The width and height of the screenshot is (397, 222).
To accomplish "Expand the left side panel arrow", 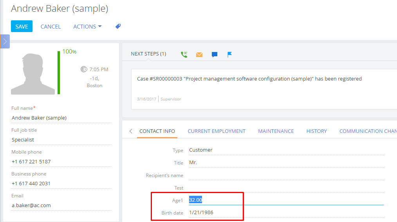I will 5,41.
